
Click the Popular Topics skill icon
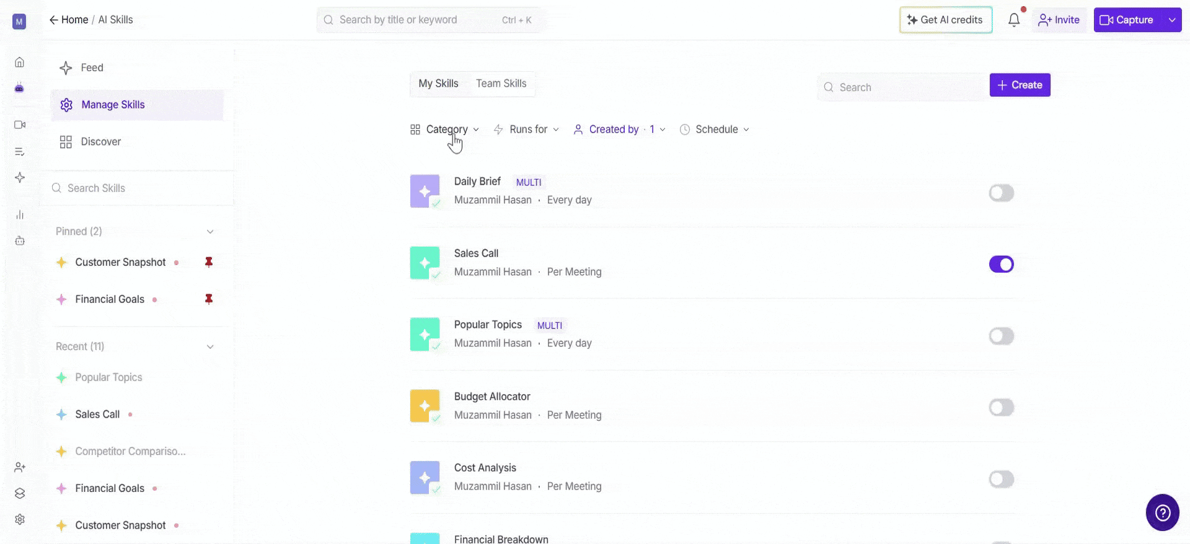[x=425, y=335]
